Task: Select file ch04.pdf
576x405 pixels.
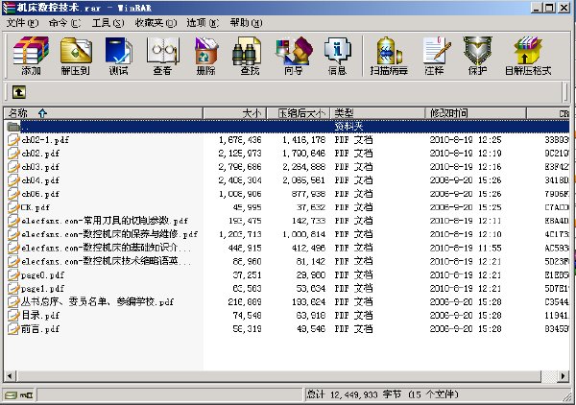Action: [x=40, y=180]
